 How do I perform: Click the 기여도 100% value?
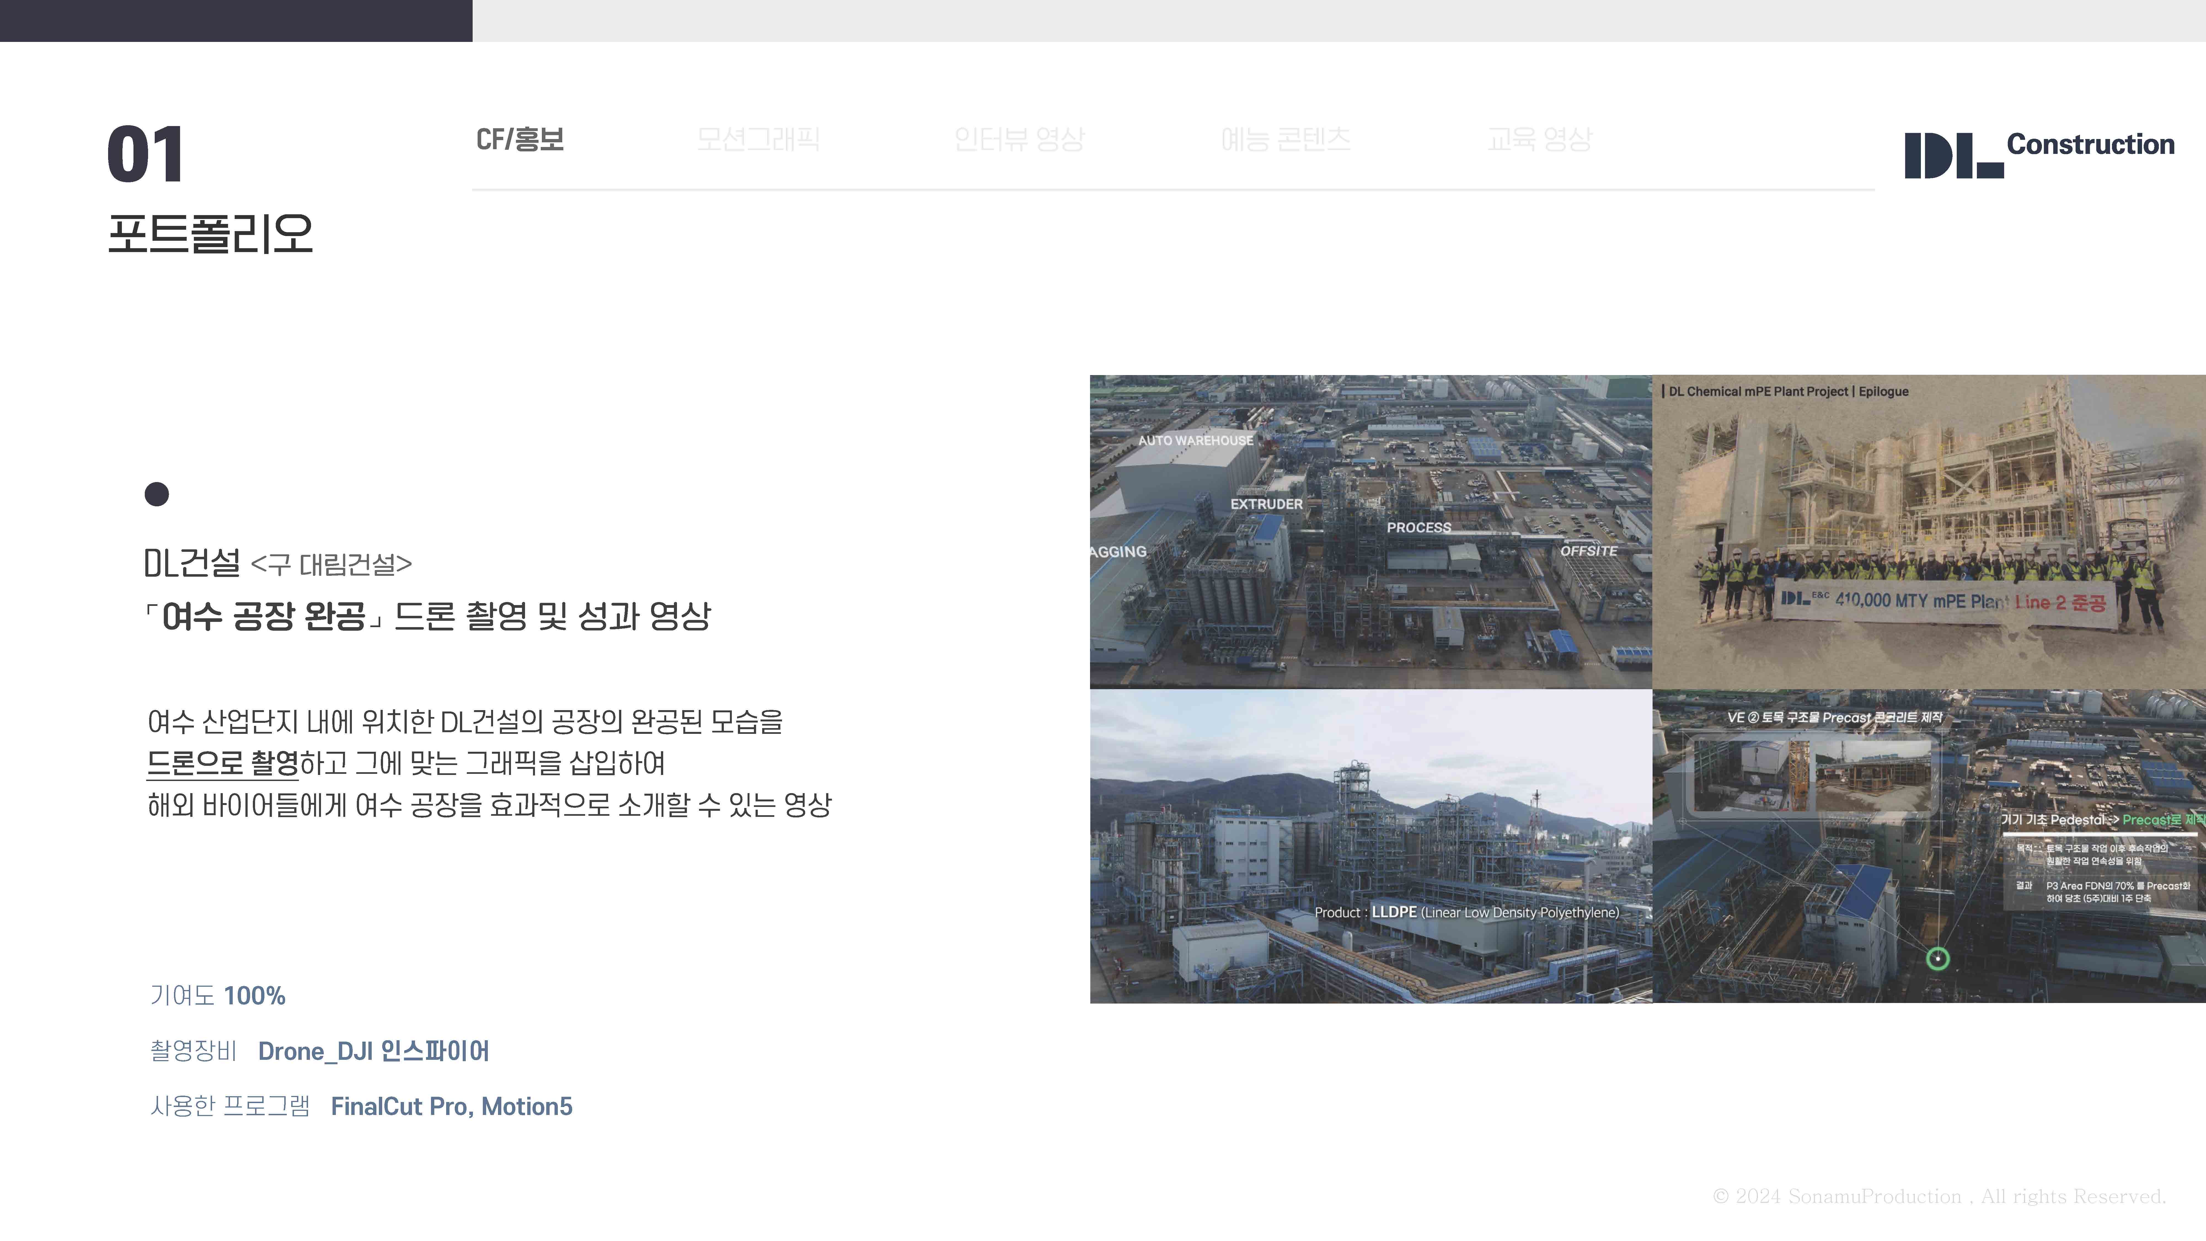click(x=254, y=996)
